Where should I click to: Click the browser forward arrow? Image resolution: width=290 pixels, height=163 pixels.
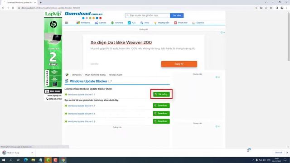tap(8, 8)
